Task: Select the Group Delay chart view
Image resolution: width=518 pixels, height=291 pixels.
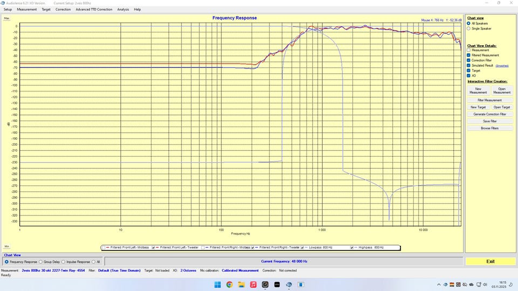Action: point(42,262)
